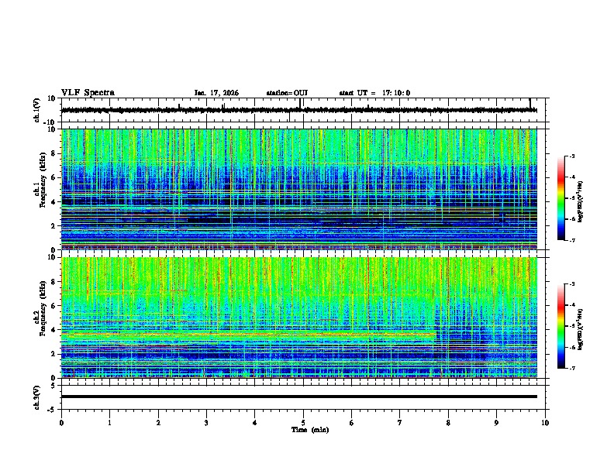Click the "5" tick on ch.3(V) axis
This screenshot has width=614, height=474.
(x=53, y=386)
